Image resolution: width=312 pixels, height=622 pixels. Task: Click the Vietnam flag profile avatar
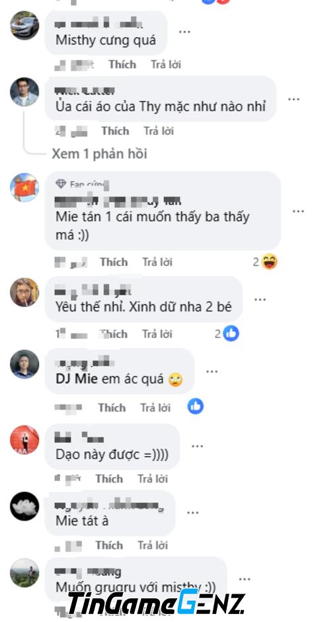click(x=24, y=188)
